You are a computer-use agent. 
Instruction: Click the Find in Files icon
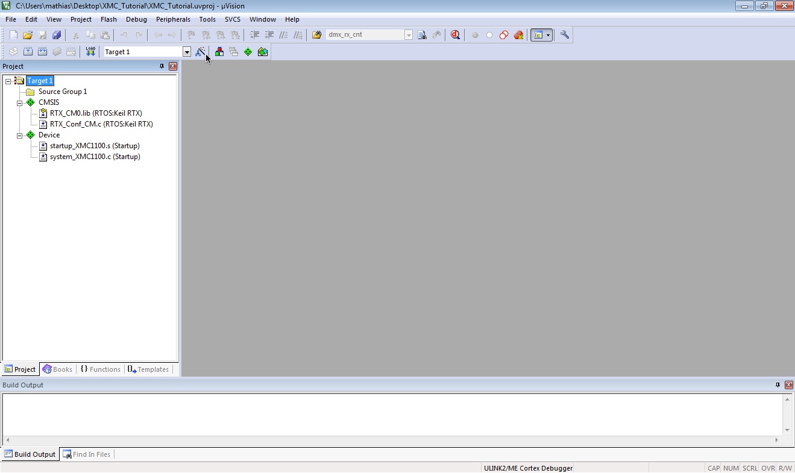pyautogui.click(x=317, y=35)
